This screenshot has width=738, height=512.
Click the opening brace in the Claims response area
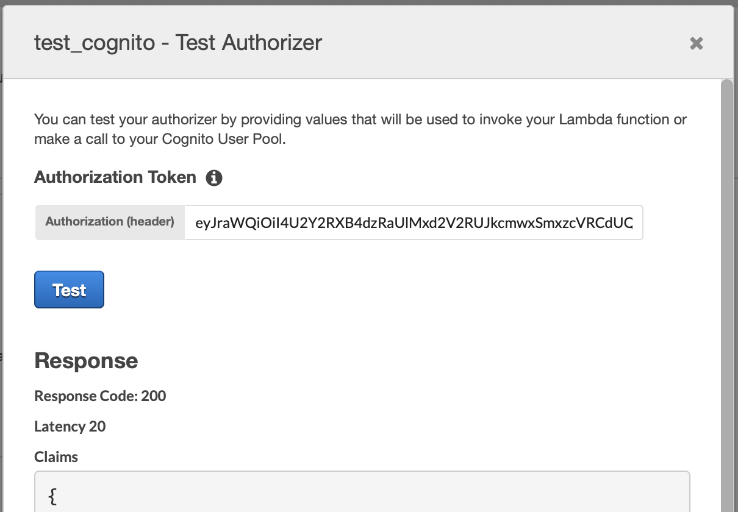click(51, 497)
